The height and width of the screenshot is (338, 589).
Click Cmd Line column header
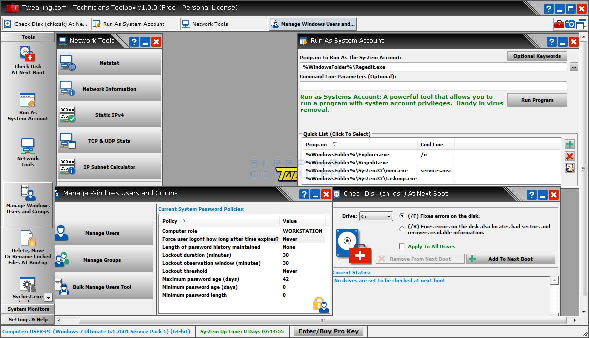coord(436,144)
